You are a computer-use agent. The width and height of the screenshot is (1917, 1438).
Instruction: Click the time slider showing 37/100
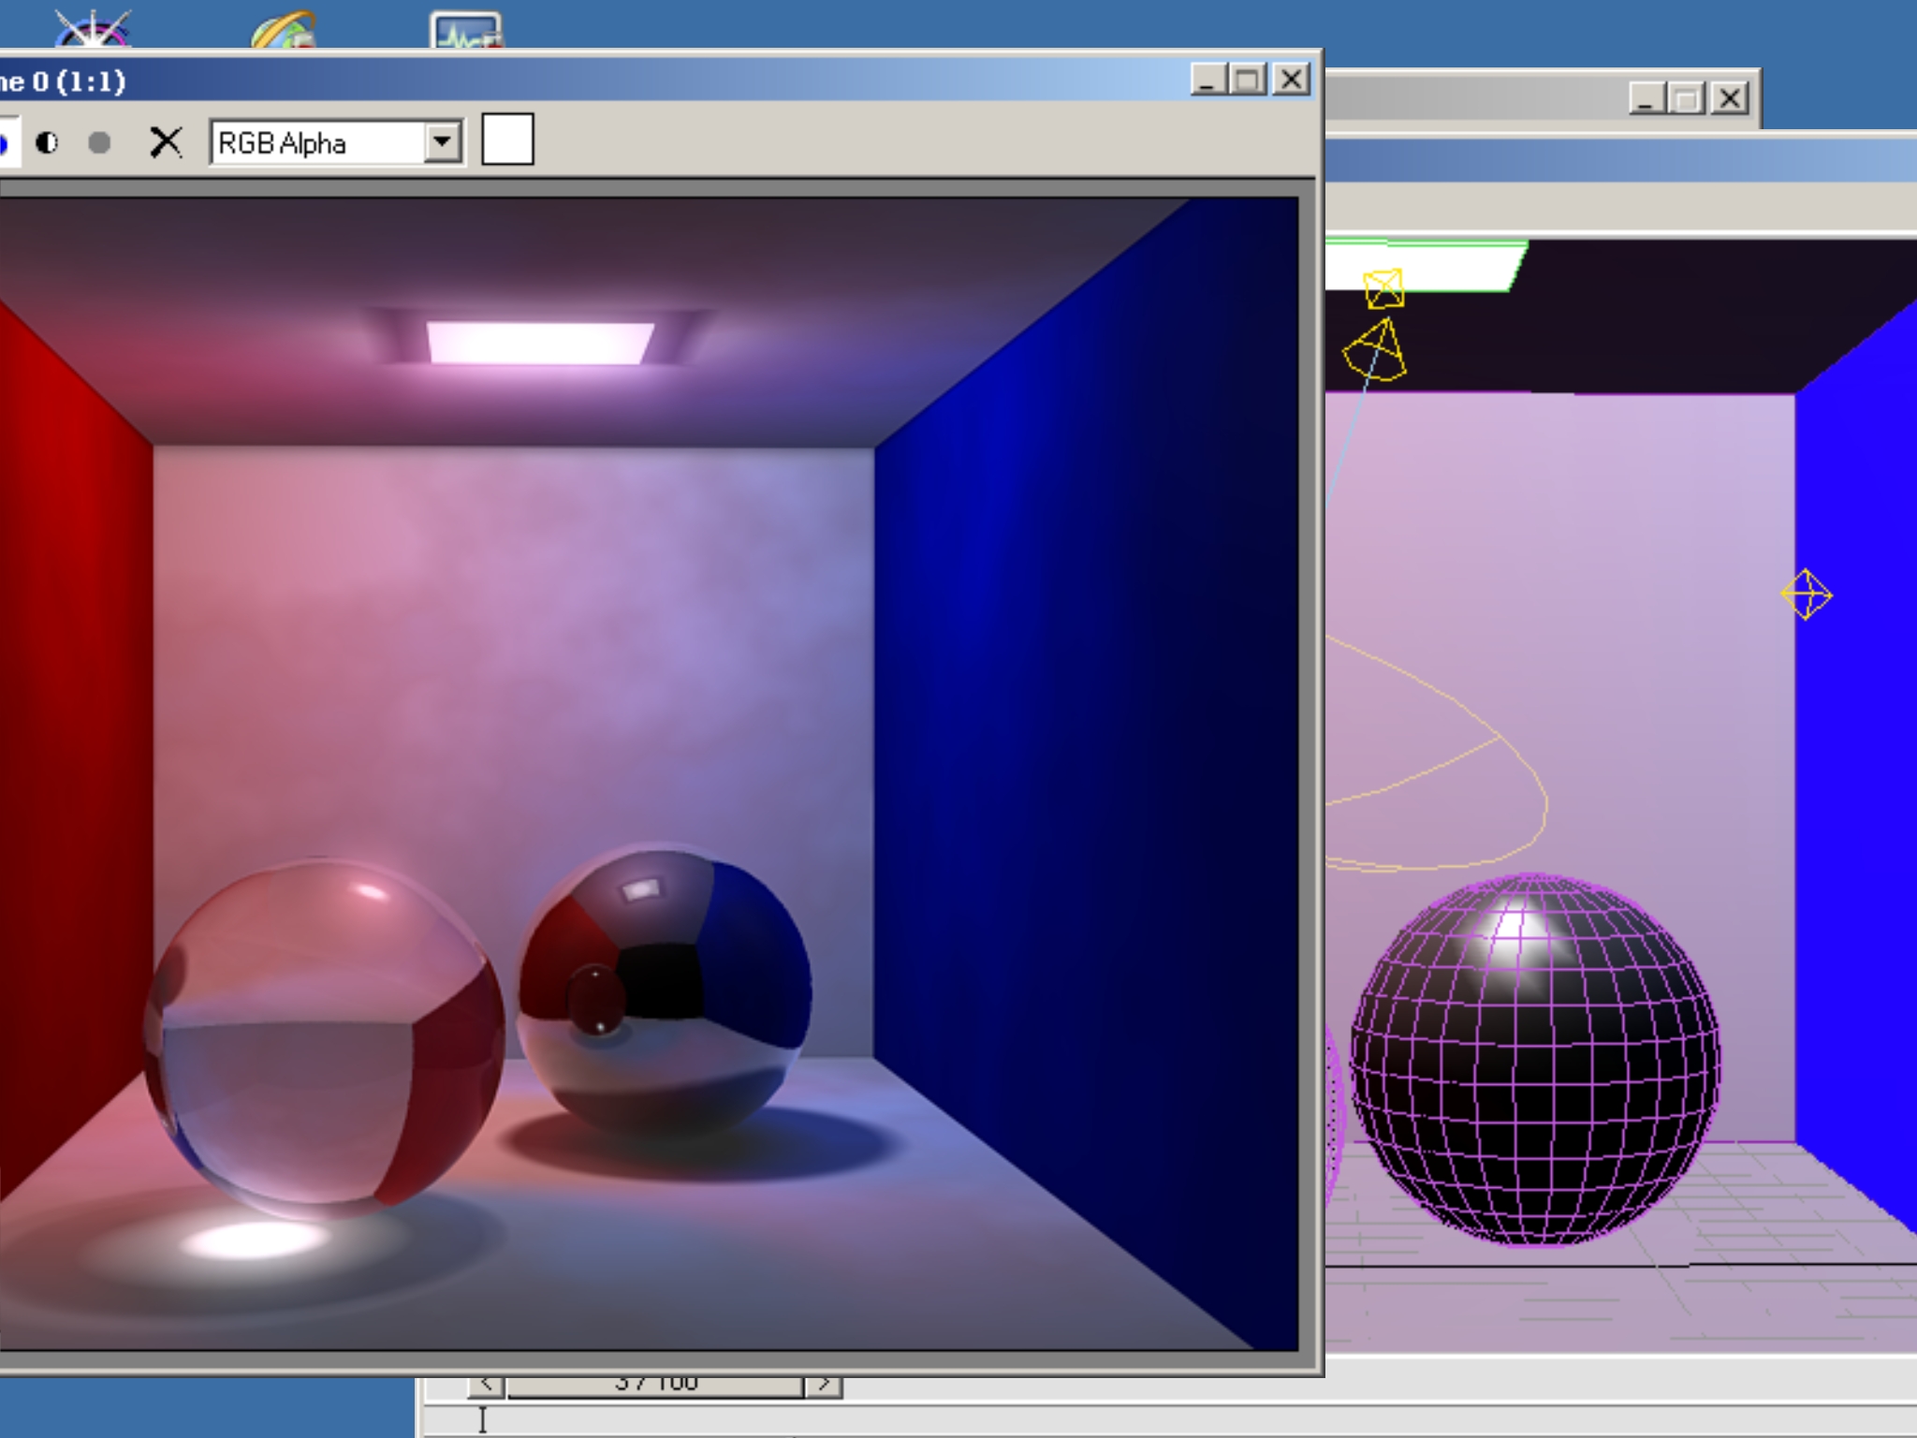tap(655, 1385)
